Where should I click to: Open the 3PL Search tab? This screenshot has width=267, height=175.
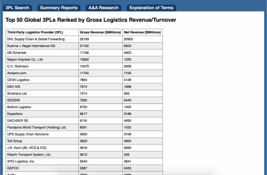tap(17, 8)
